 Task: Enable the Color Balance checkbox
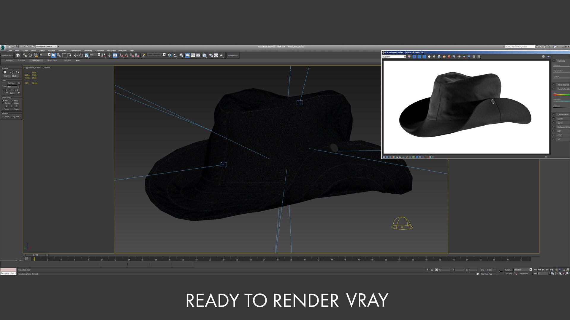coord(554,114)
